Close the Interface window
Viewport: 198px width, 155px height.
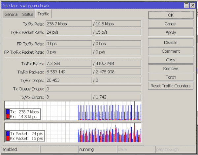(x=193, y=5)
